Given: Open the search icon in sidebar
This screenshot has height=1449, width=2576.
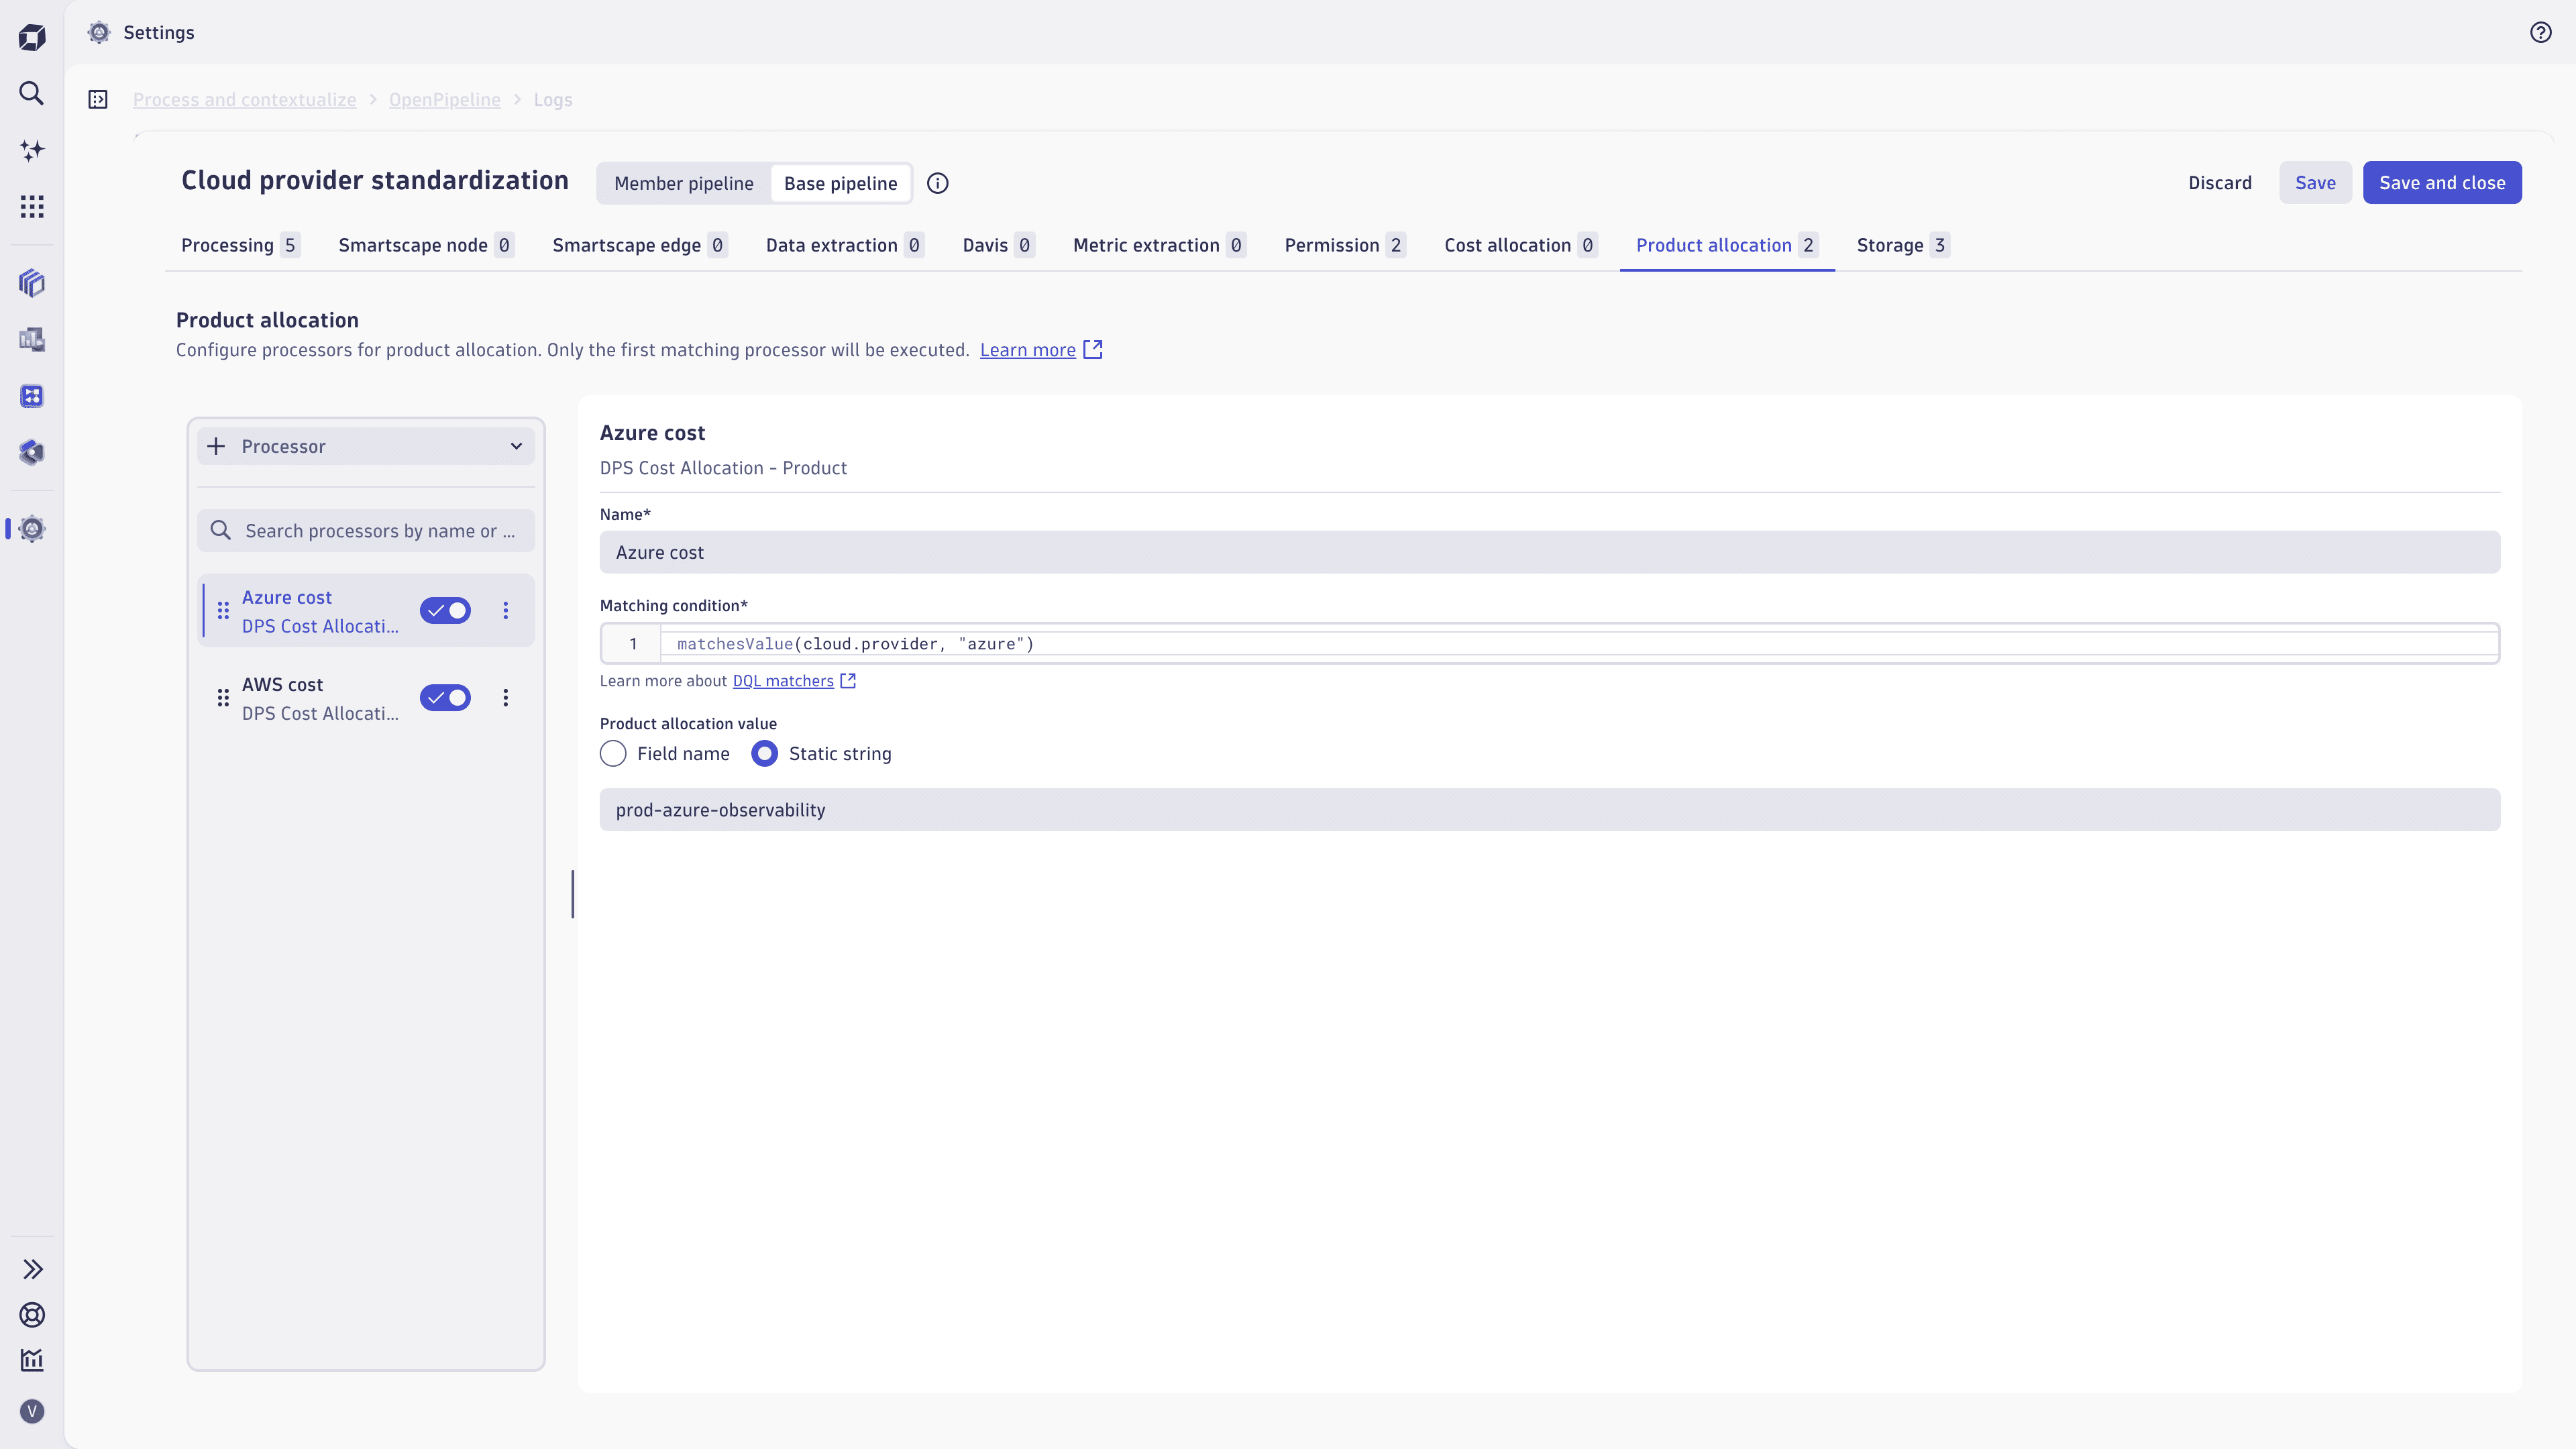Looking at the screenshot, I should (x=32, y=94).
